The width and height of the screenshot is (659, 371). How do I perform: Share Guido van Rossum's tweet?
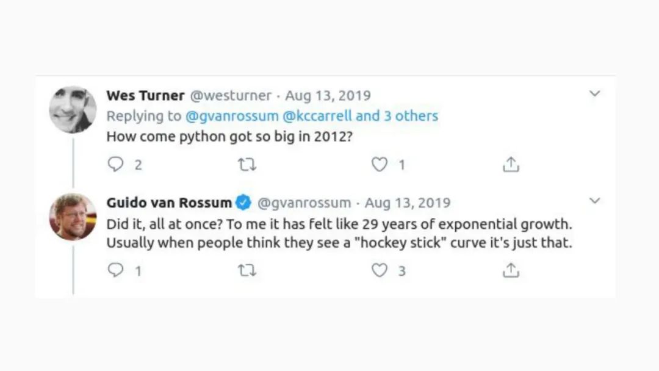coord(510,270)
